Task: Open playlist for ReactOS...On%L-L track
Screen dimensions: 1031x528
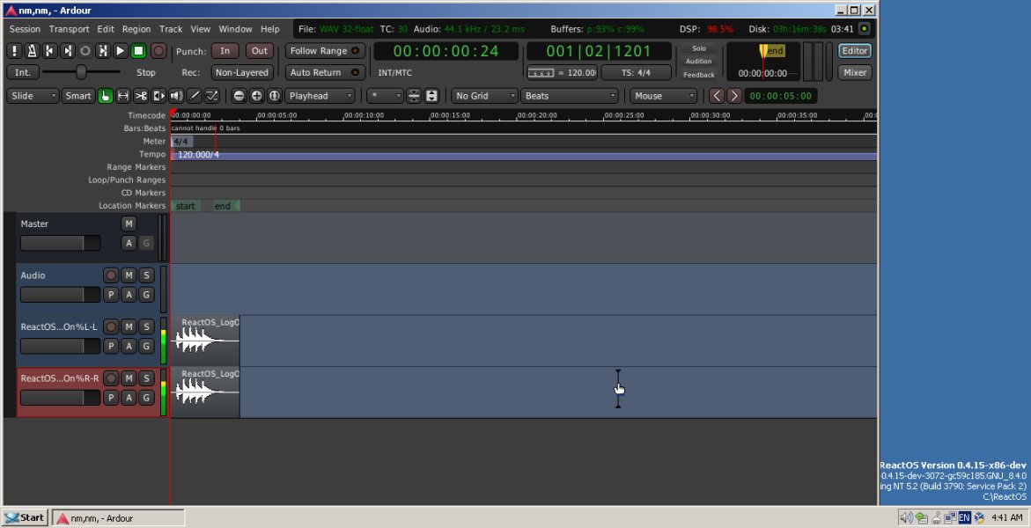Action: (111, 346)
